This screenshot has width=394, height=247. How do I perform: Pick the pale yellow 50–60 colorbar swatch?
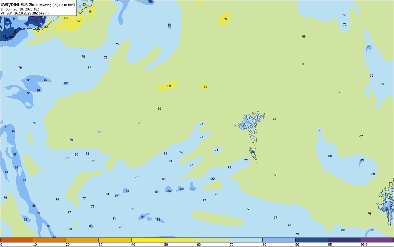(x=180, y=240)
